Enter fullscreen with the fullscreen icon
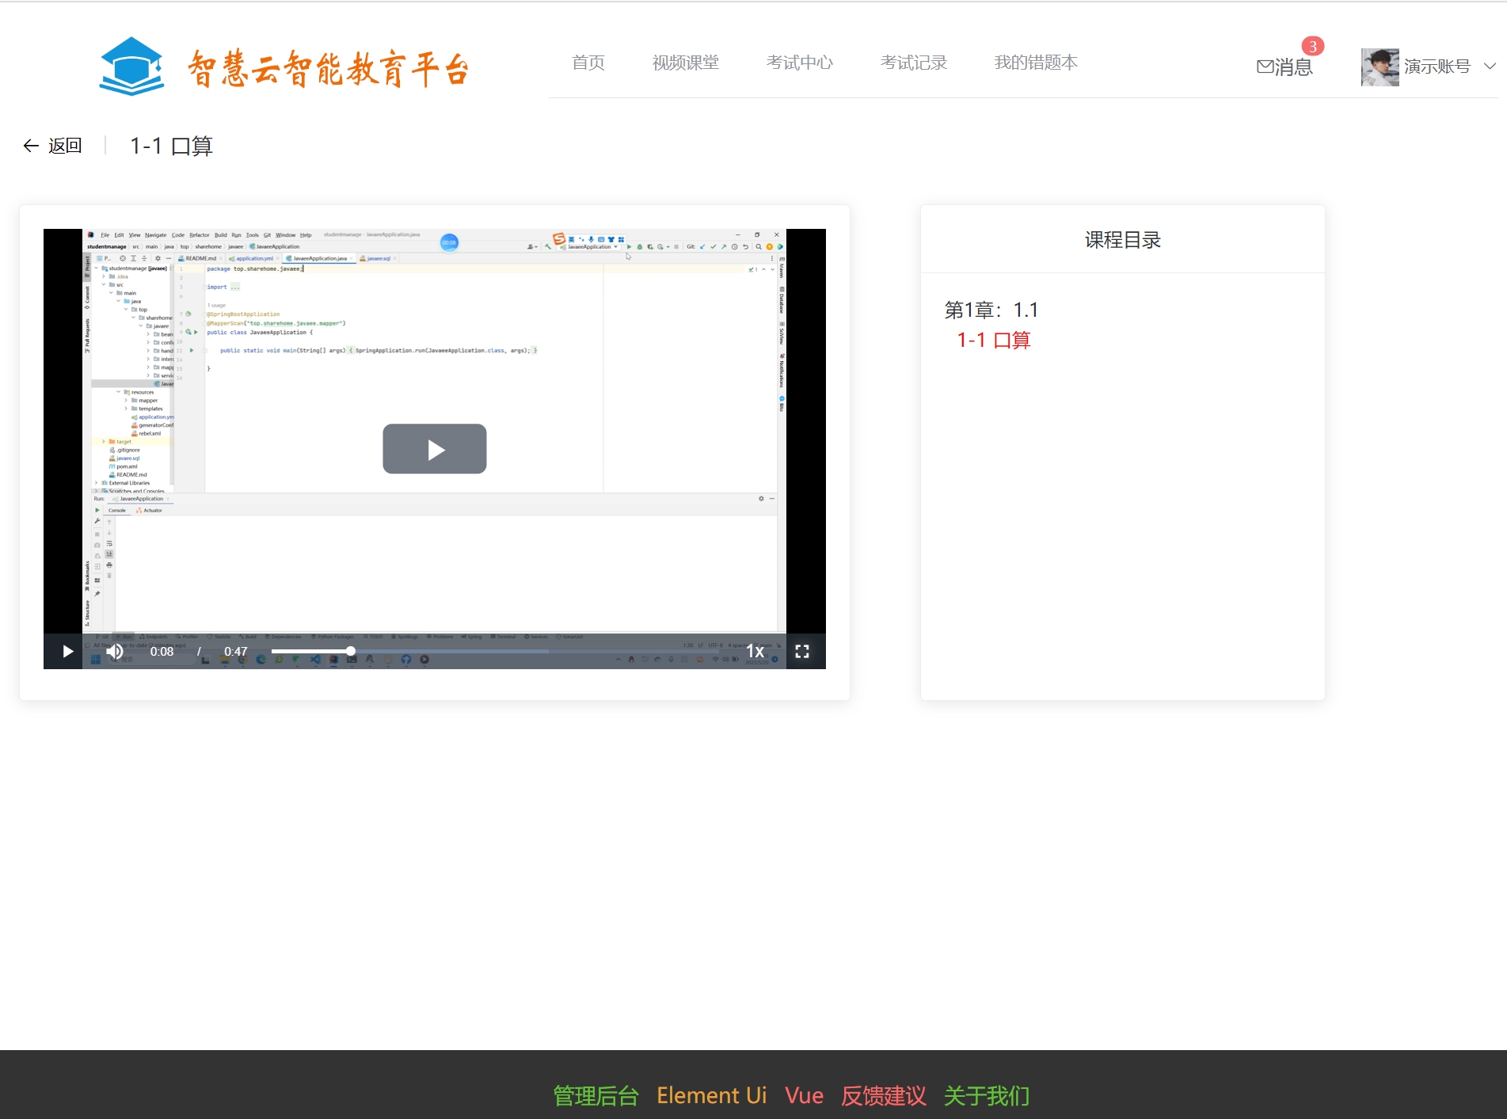Viewport: 1507px width, 1119px height. (x=802, y=651)
